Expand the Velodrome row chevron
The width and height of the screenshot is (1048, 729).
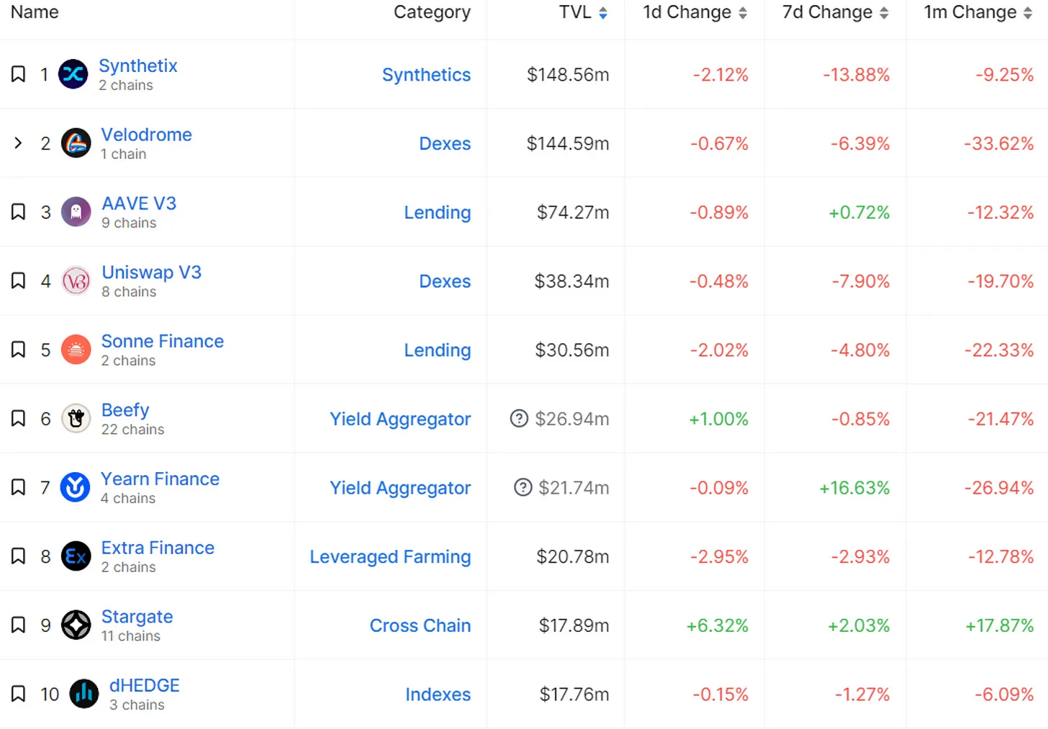click(x=19, y=143)
